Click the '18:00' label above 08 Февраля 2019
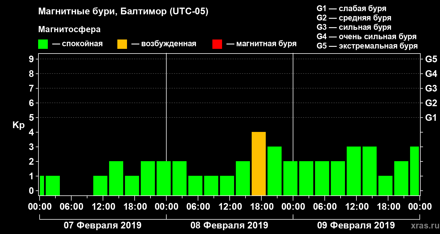The image size is (440, 234). [x=261, y=207]
